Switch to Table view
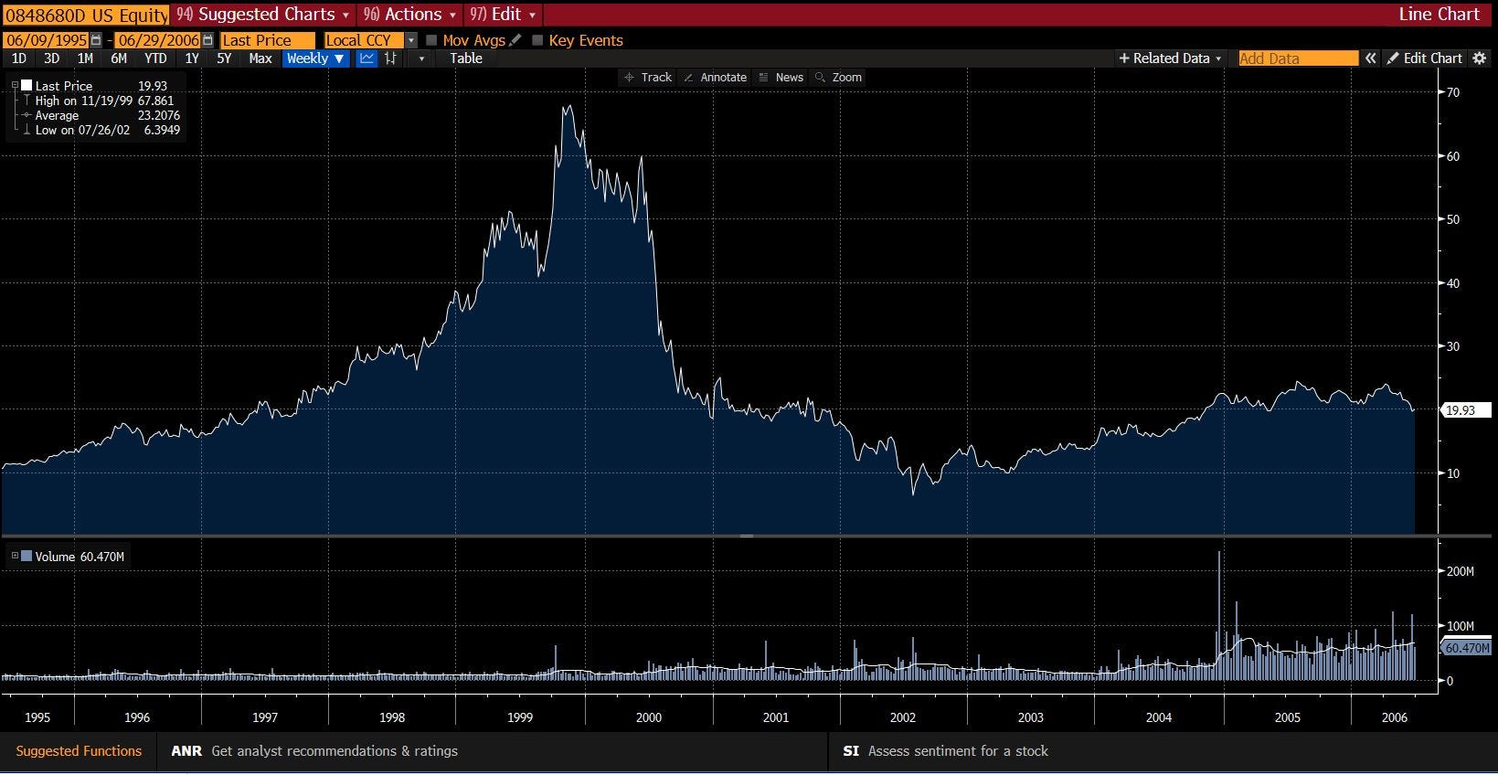1498x775 pixels. [465, 58]
